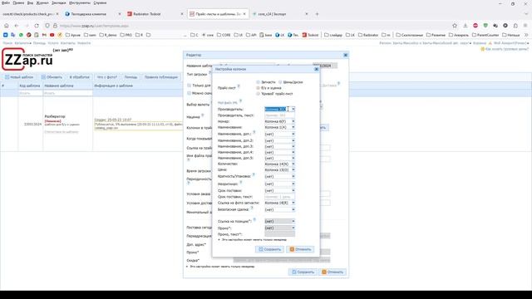Viewport: 532px width, 299px height.
Task: Open the Неоригинал dropdown
Action: 293,184
